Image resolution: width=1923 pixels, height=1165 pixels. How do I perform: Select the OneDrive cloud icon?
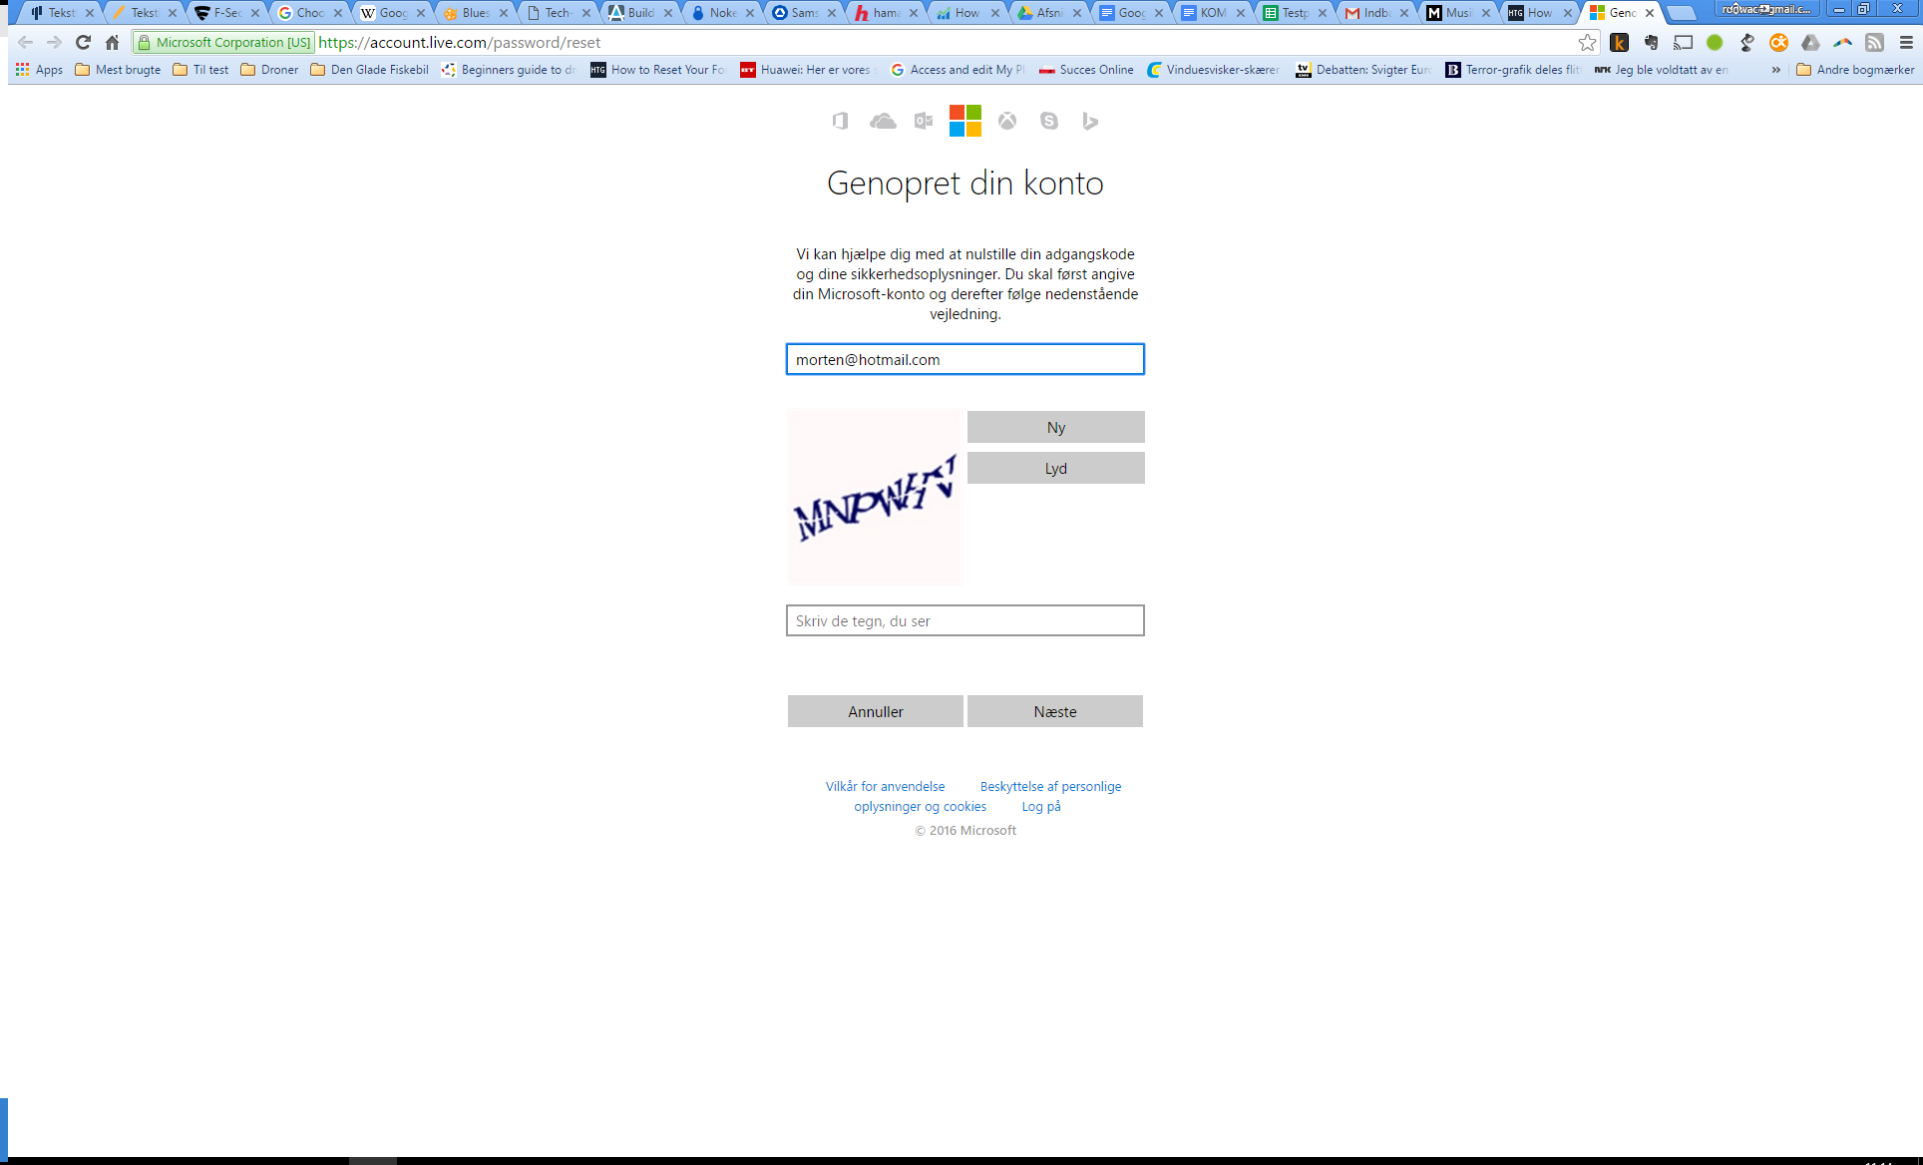coord(884,121)
